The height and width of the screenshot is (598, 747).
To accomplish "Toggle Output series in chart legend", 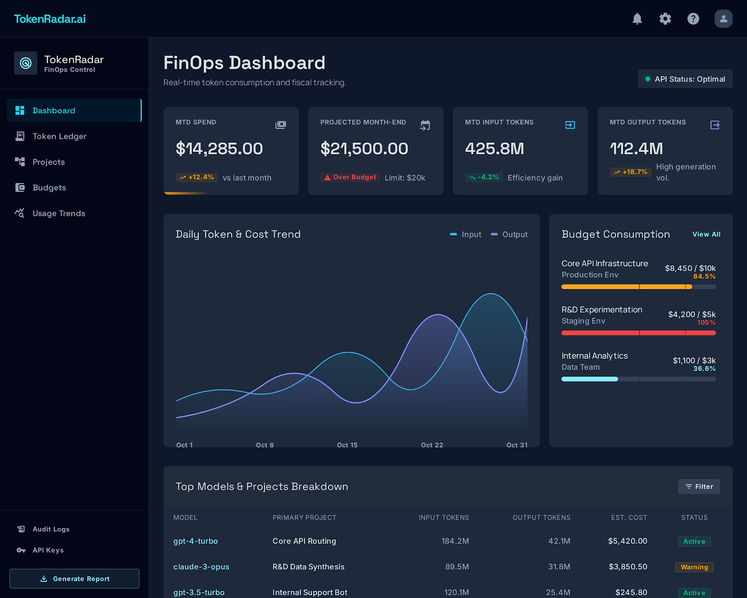I will pyautogui.click(x=509, y=235).
